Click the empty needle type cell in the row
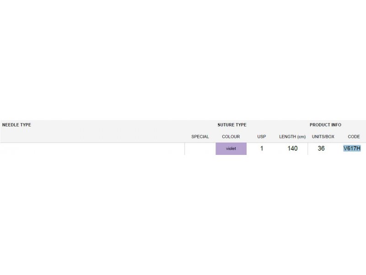366x275 pixels. [92, 148]
